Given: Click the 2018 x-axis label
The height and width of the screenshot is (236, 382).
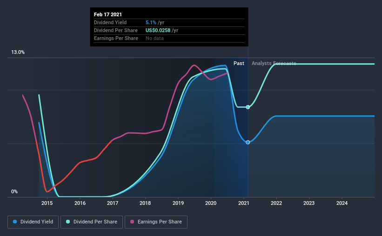Looking at the screenshot, I should [x=145, y=203].
